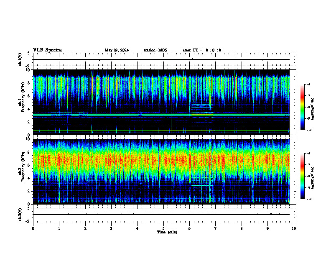331x256 pixels.
Task: Click the "-9" label on ch.2 color bar
Action: pos(308,187)
